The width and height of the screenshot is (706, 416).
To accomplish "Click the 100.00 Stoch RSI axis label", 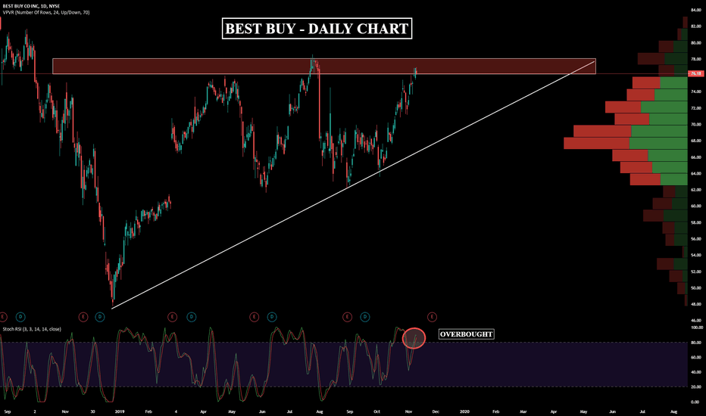I will point(695,328).
